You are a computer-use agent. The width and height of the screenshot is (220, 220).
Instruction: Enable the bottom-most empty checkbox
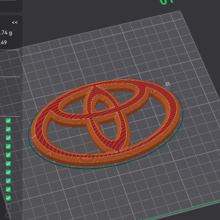pyautogui.click(x=8, y=215)
